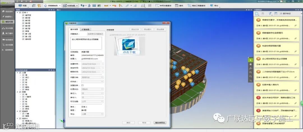Image resolution: width=303 pixels, height=132 pixels.
Task: Toggle the 钢筋 checkbox in component tree
Action: (20, 92)
